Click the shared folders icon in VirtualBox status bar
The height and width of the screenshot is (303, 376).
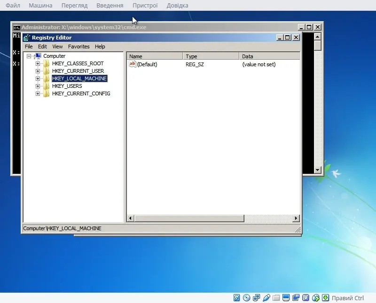pyautogui.click(x=276, y=298)
